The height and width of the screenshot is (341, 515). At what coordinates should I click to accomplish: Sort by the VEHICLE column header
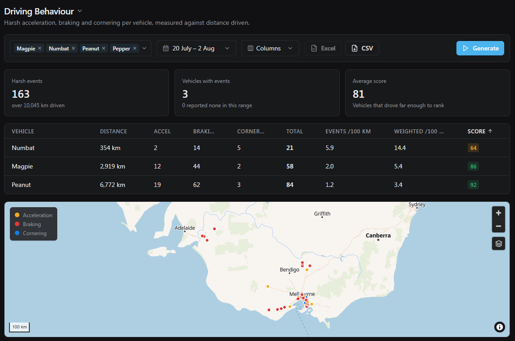pos(23,132)
